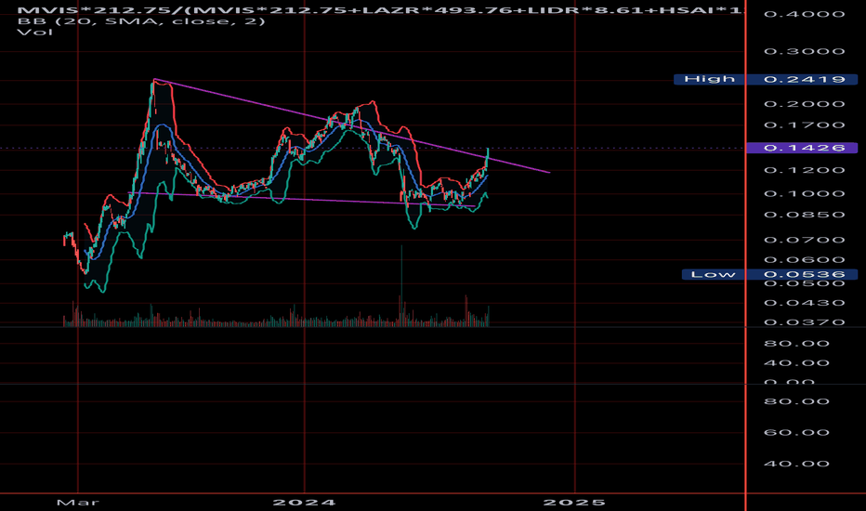This screenshot has width=866, height=511.
Task: Click the latest teal breakout candle
Action: click(x=488, y=156)
